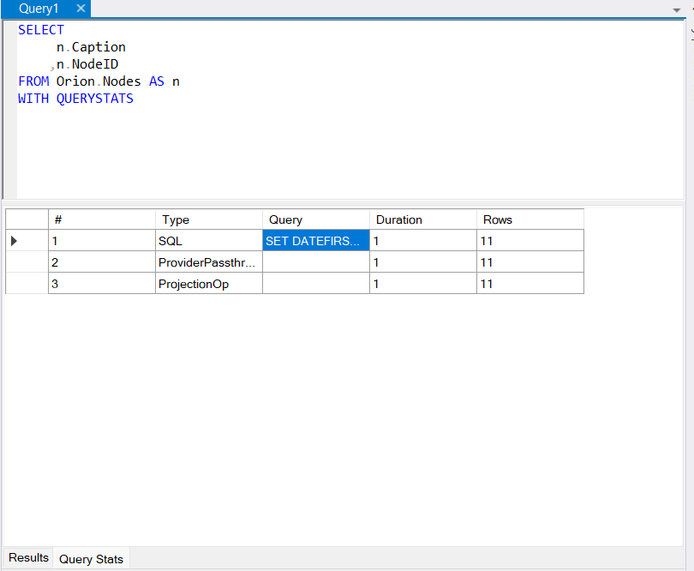Select row number 2 cell
Screen dimensions: 694x571
(102, 261)
